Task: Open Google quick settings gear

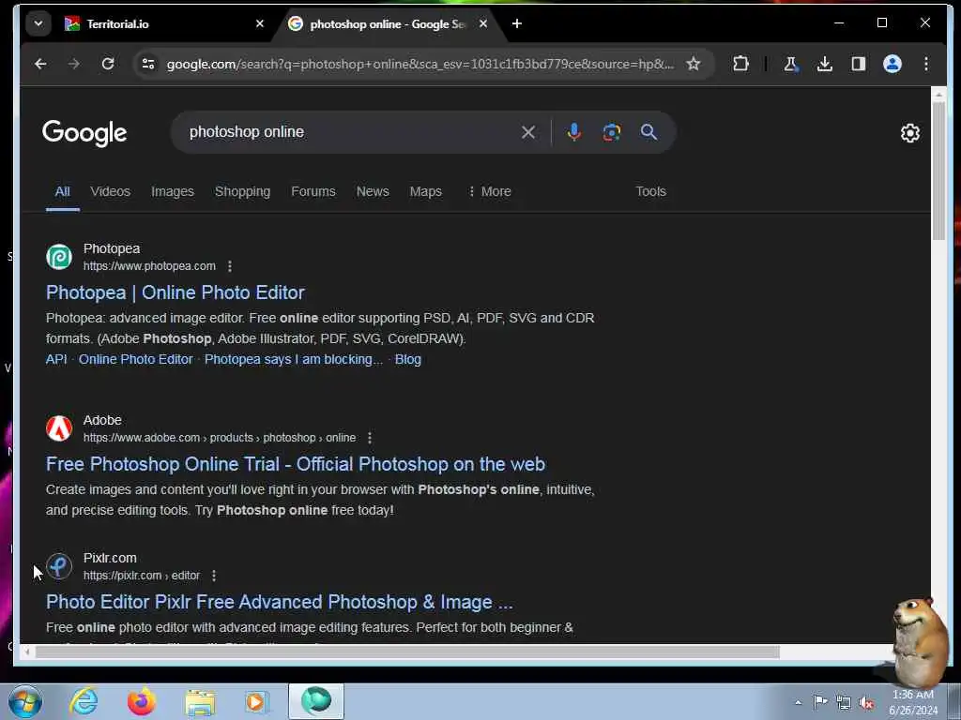Action: (x=910, y=133)
